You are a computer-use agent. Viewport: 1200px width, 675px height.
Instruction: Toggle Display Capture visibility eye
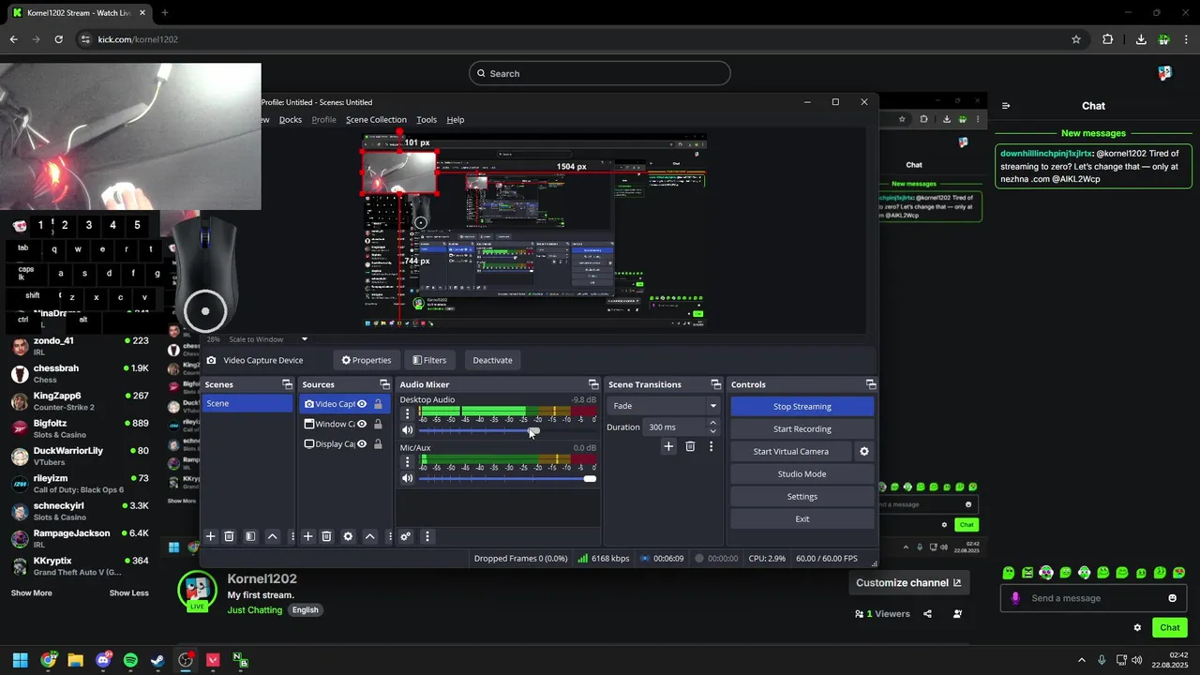coord(362,444)
